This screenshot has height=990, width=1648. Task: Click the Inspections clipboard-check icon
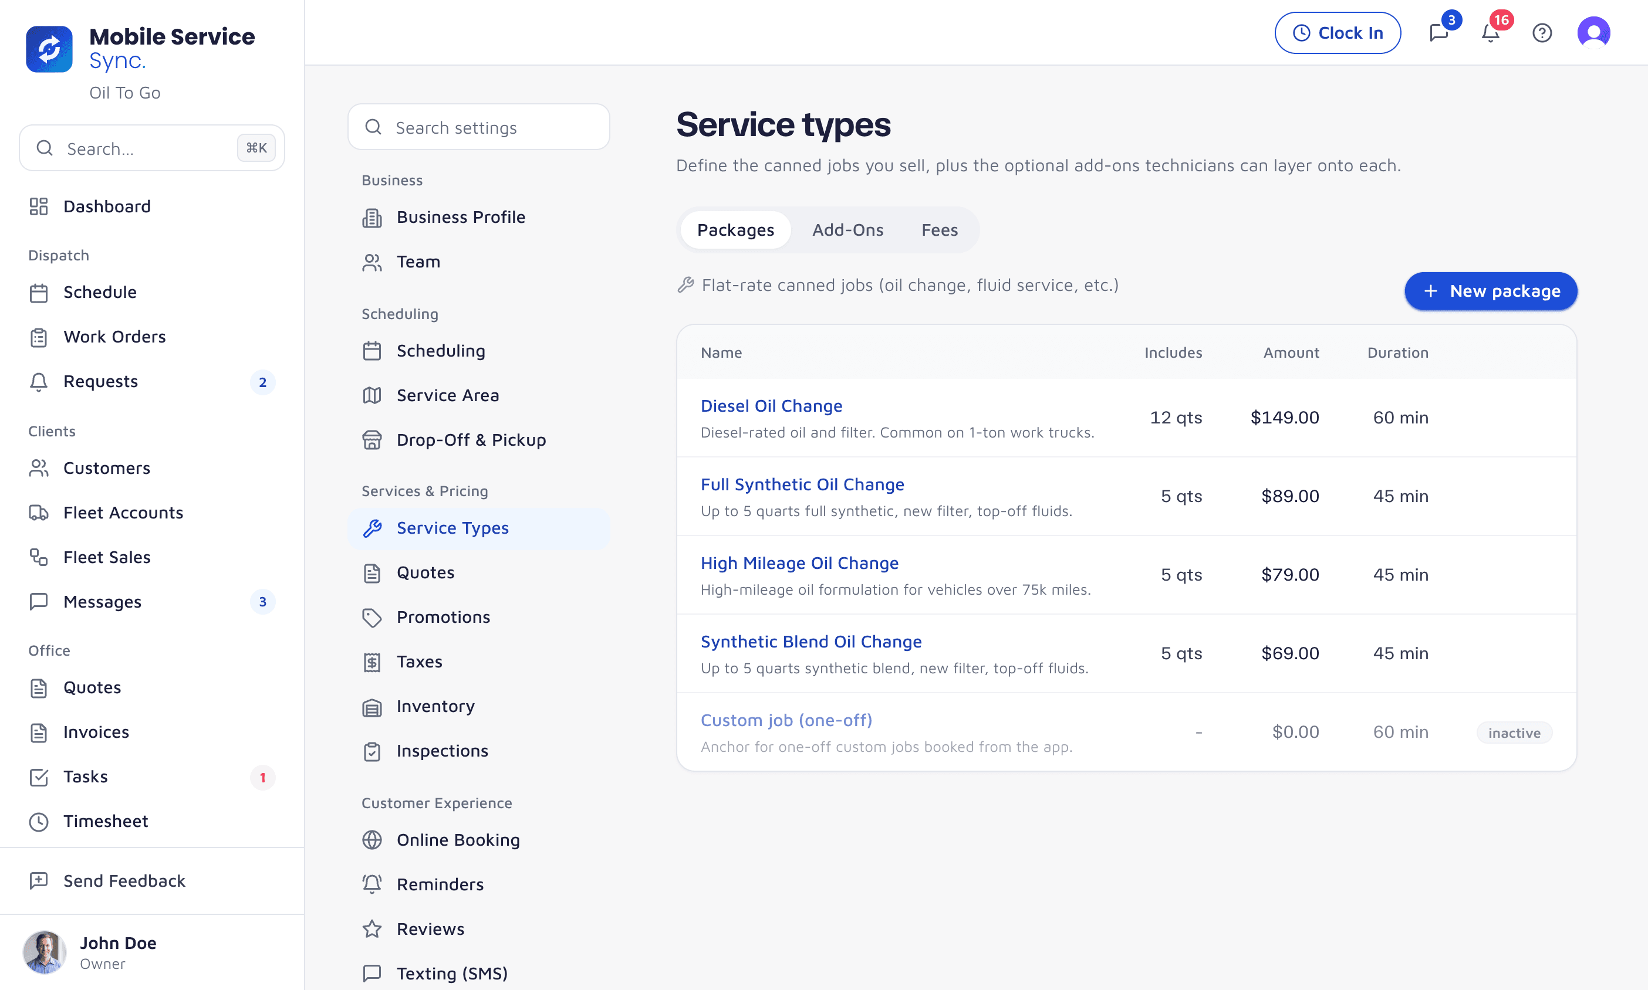(372, 751)
